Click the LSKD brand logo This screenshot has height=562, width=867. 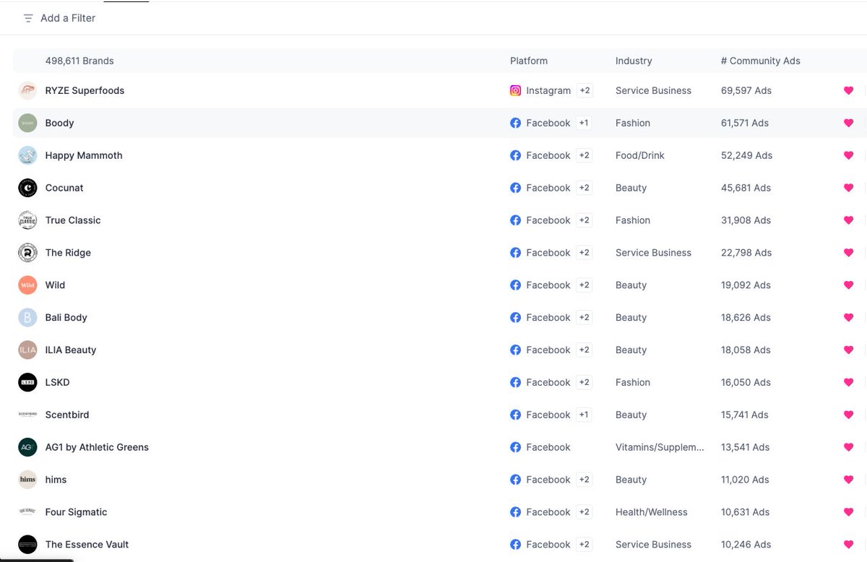27,382
